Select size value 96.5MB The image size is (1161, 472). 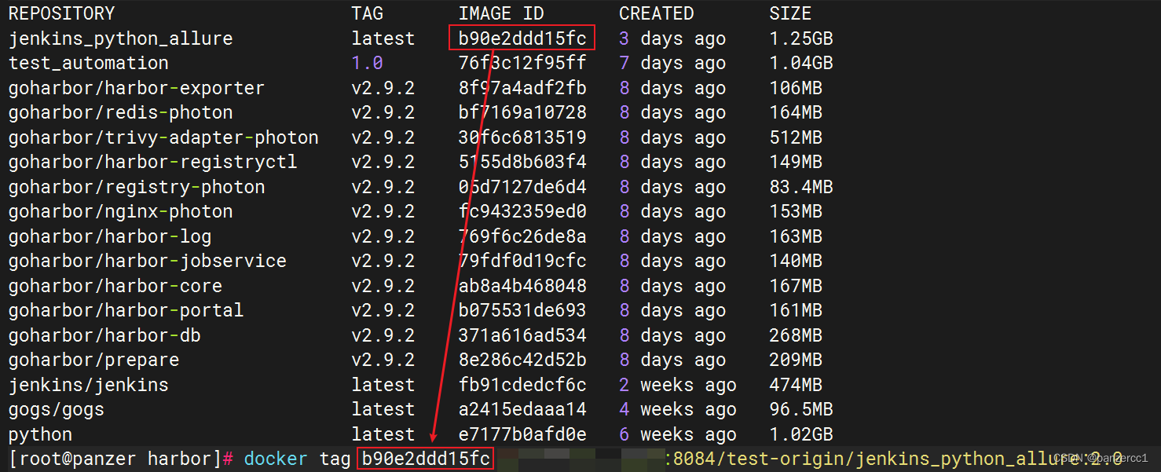pyautogui.click(x=801, y=409)
